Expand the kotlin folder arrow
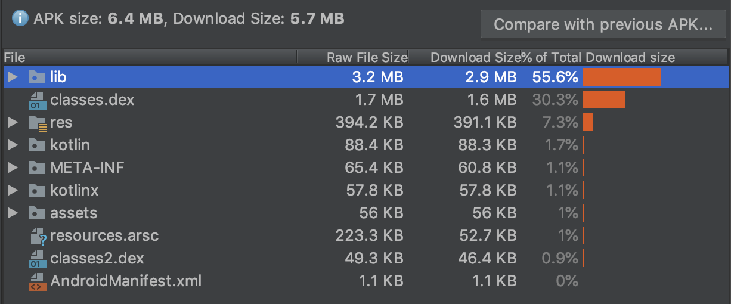This screenshot has width=731, height=304. click(x=13, y=145)
